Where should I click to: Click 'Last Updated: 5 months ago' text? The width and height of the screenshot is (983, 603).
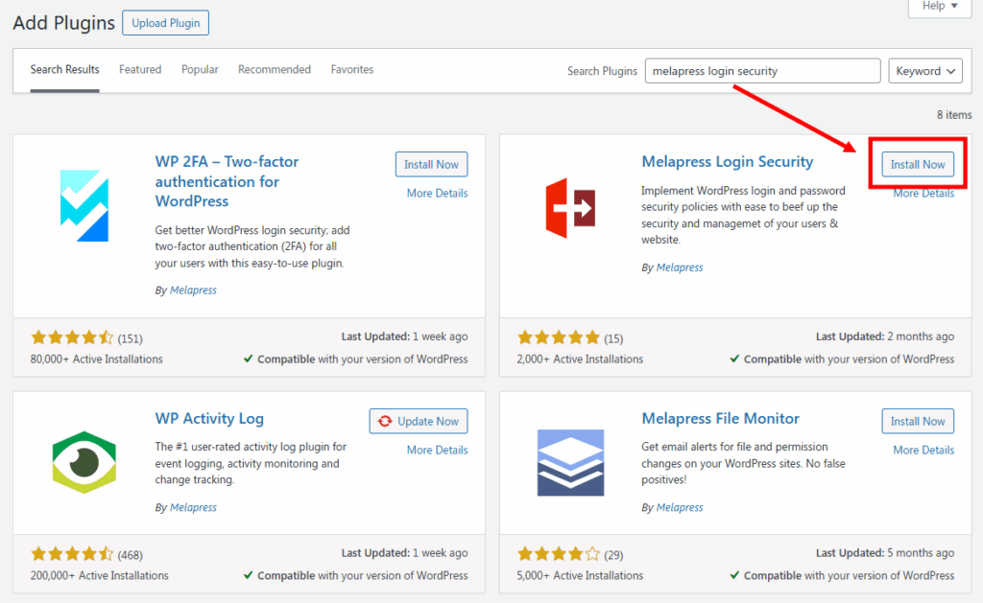coord(884,553)
